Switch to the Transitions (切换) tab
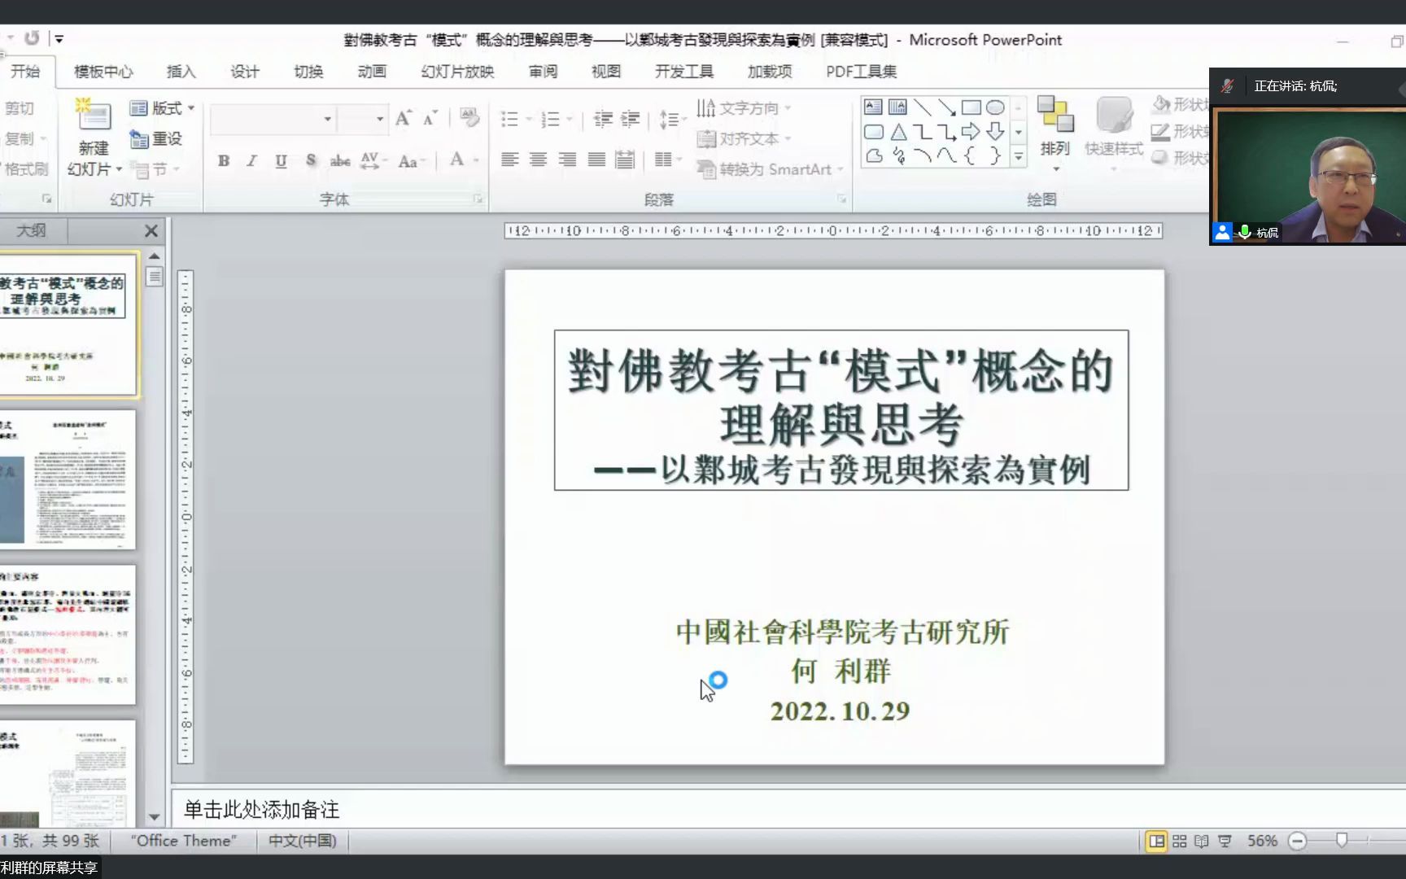The width and height of the screenshot is (1406, 879). [308, 72]
